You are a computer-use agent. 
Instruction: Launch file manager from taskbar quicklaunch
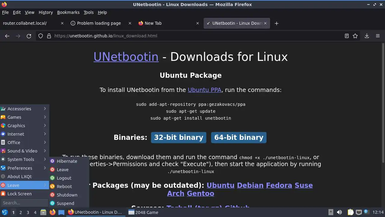[43, 212]
